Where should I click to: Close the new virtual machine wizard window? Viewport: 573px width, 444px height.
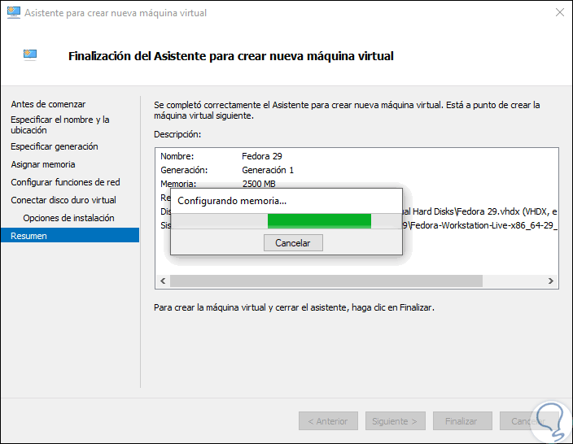[x=559, y=13]
